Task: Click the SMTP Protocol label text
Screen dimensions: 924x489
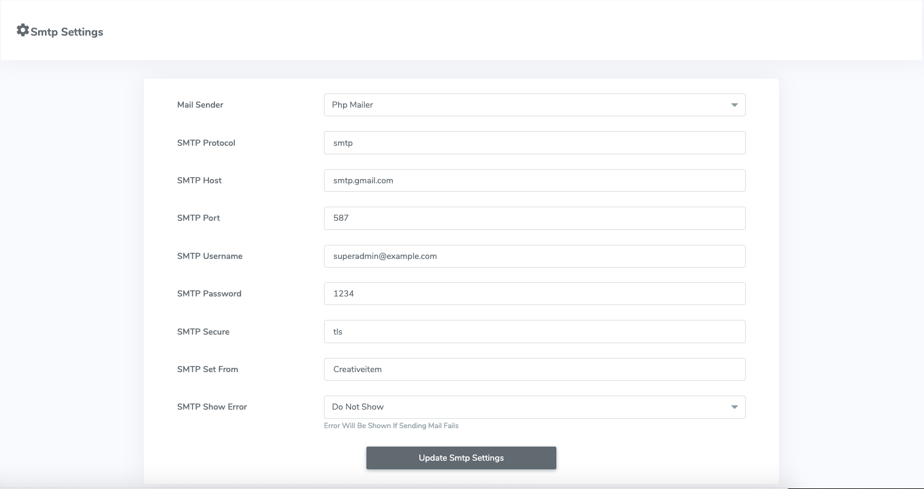Action: coord(206,143)
